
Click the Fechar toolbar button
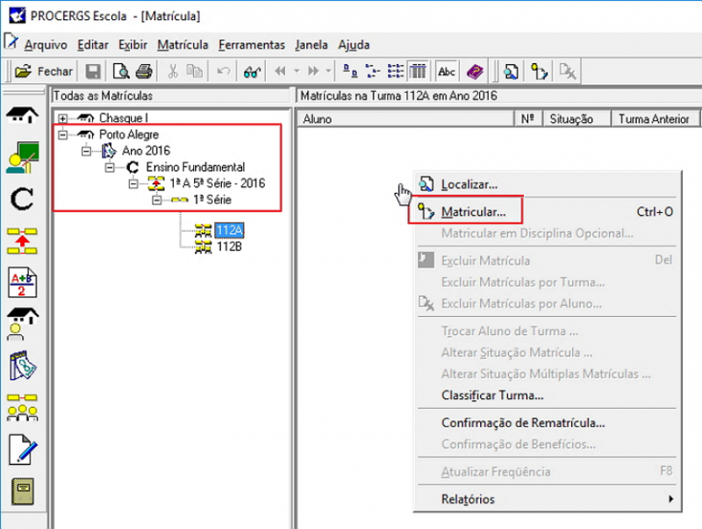pyautogui.click(x=43, y=71)
